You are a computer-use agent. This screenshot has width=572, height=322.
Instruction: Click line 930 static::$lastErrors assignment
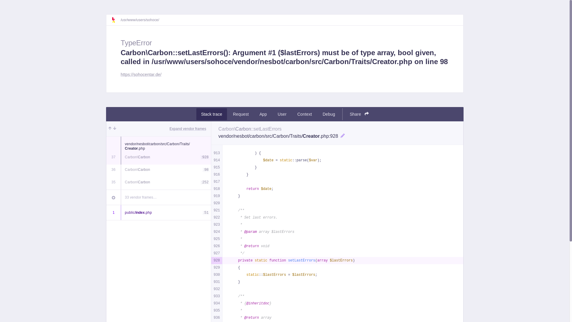(282, 275)
